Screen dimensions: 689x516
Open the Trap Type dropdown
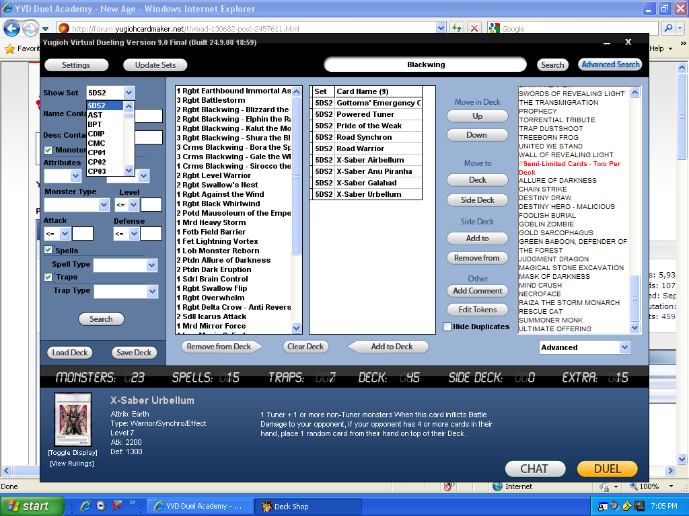coord(152,292)
